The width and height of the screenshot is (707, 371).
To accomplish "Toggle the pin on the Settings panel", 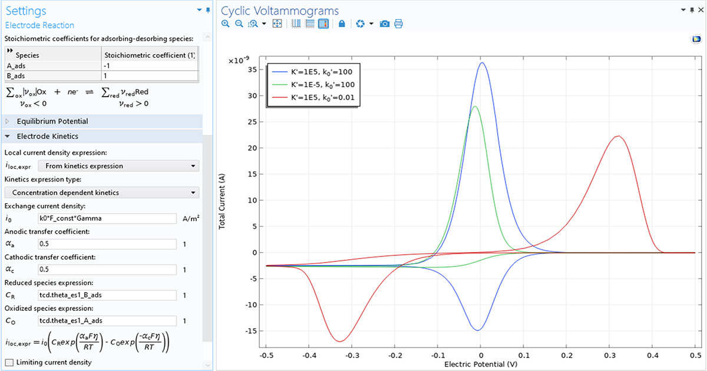I will click(207, 9).
